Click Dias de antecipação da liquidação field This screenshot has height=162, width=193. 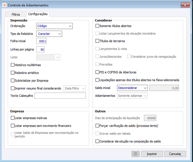tap(150, 118)
